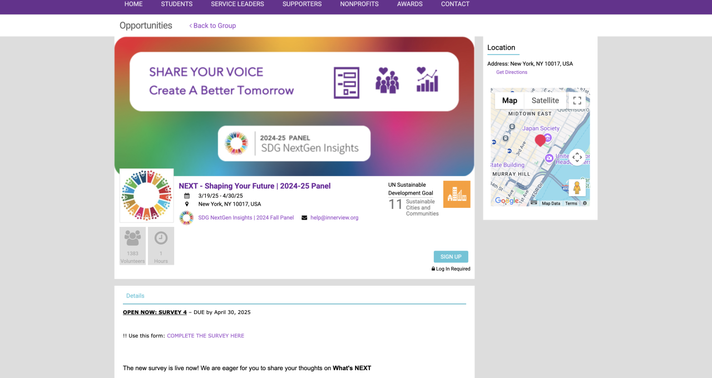Open the SUPPORTERS menu item

coord(302,4)
